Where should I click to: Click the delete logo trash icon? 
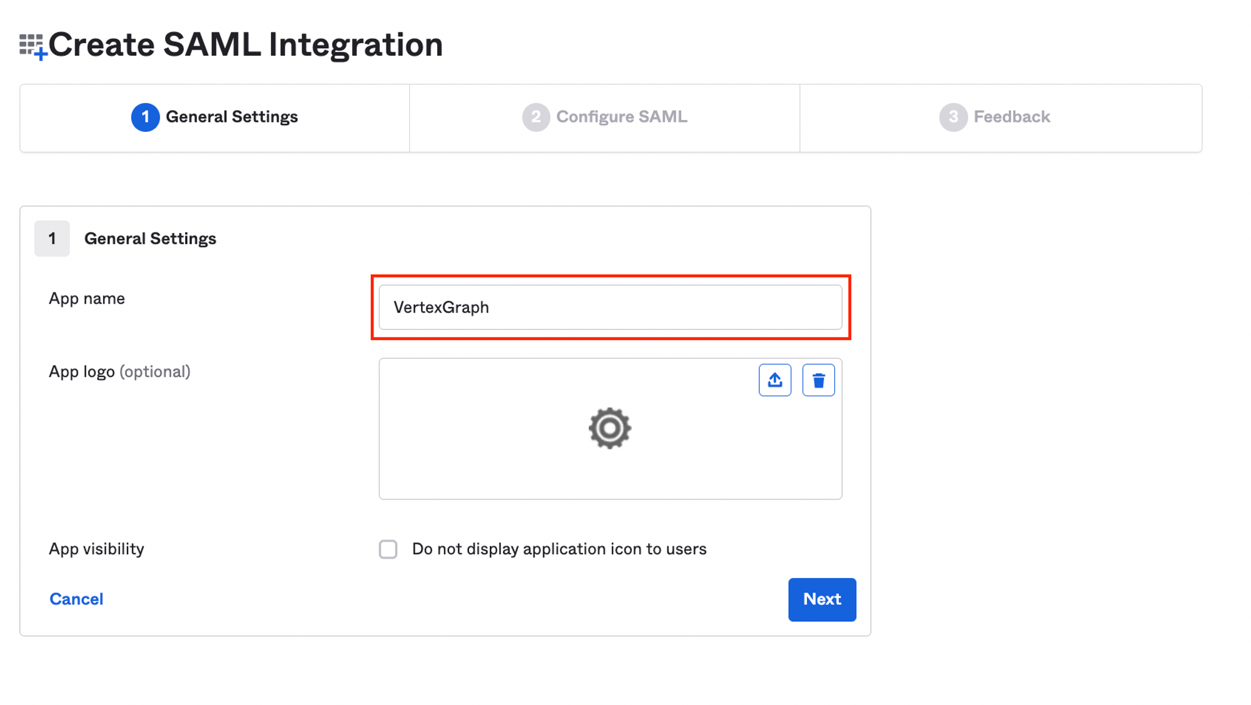818,380
